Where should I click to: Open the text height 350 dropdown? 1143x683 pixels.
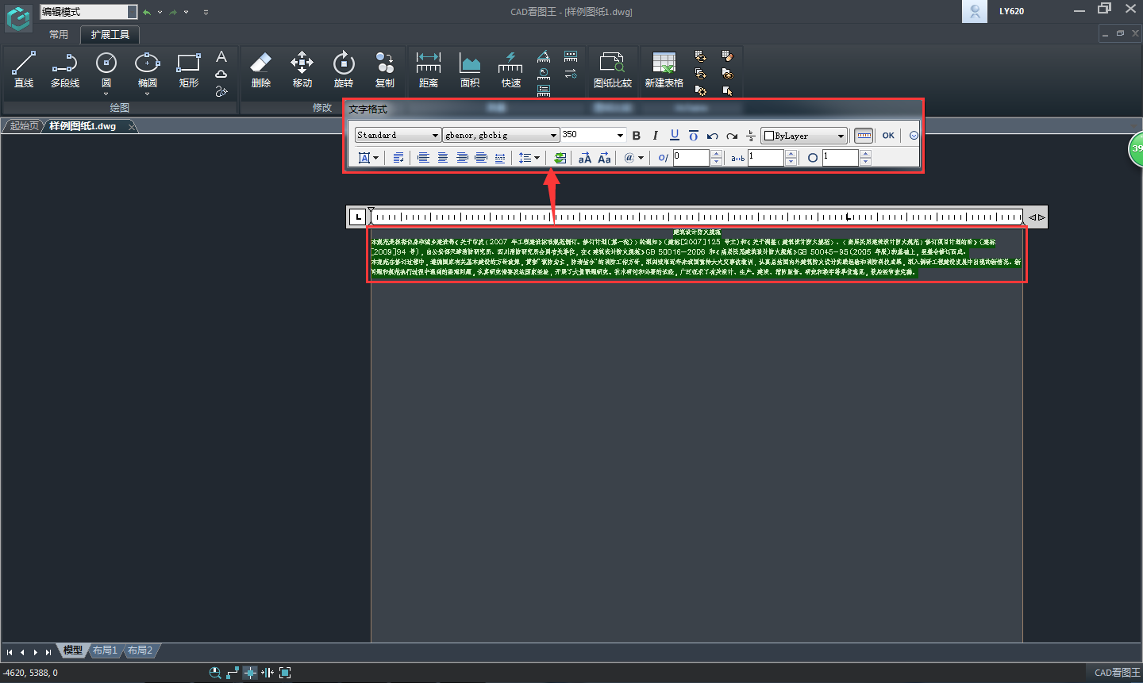[620, 136]
